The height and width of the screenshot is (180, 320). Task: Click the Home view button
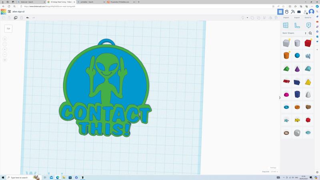click(x=5, y=39)
